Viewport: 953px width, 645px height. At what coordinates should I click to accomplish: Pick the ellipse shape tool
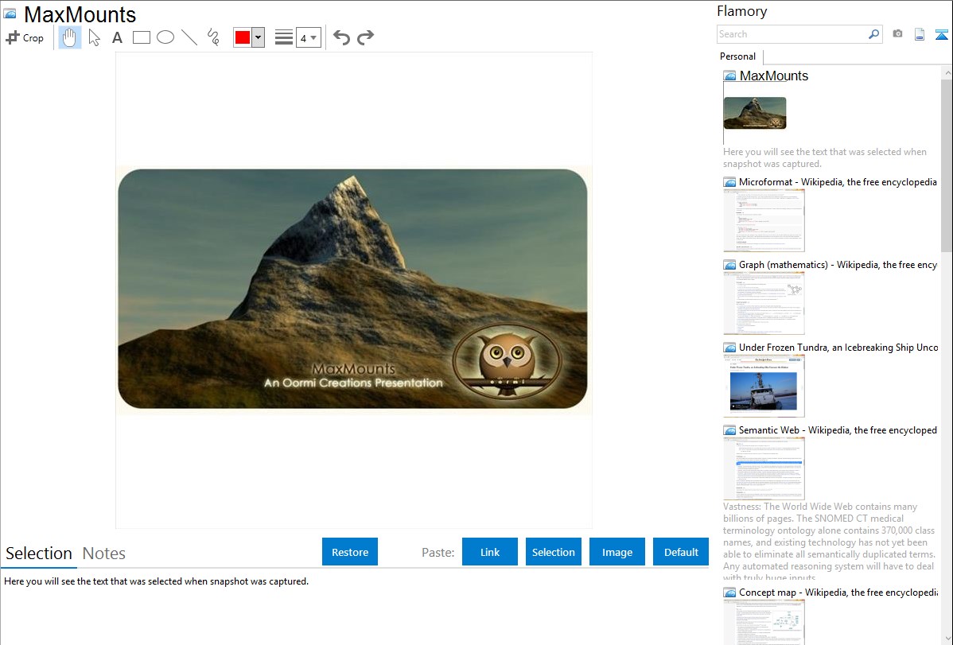tap(165, 37)
